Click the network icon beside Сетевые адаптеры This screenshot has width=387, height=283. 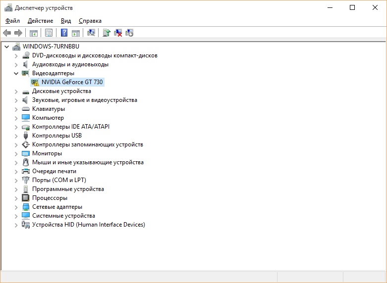(26, 207)
